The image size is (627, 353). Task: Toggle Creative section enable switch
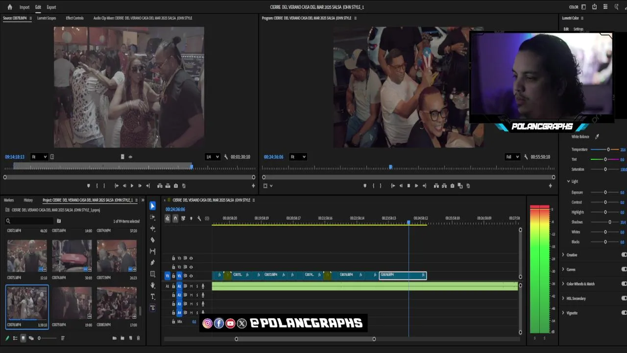coord(624,255)
